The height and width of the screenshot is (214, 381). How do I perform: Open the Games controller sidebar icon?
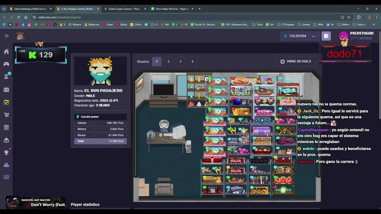(x=6, y=64)
